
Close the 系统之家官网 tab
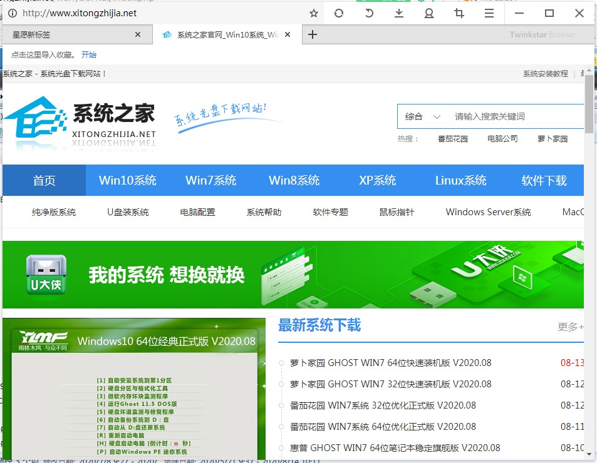pos(288,34)
